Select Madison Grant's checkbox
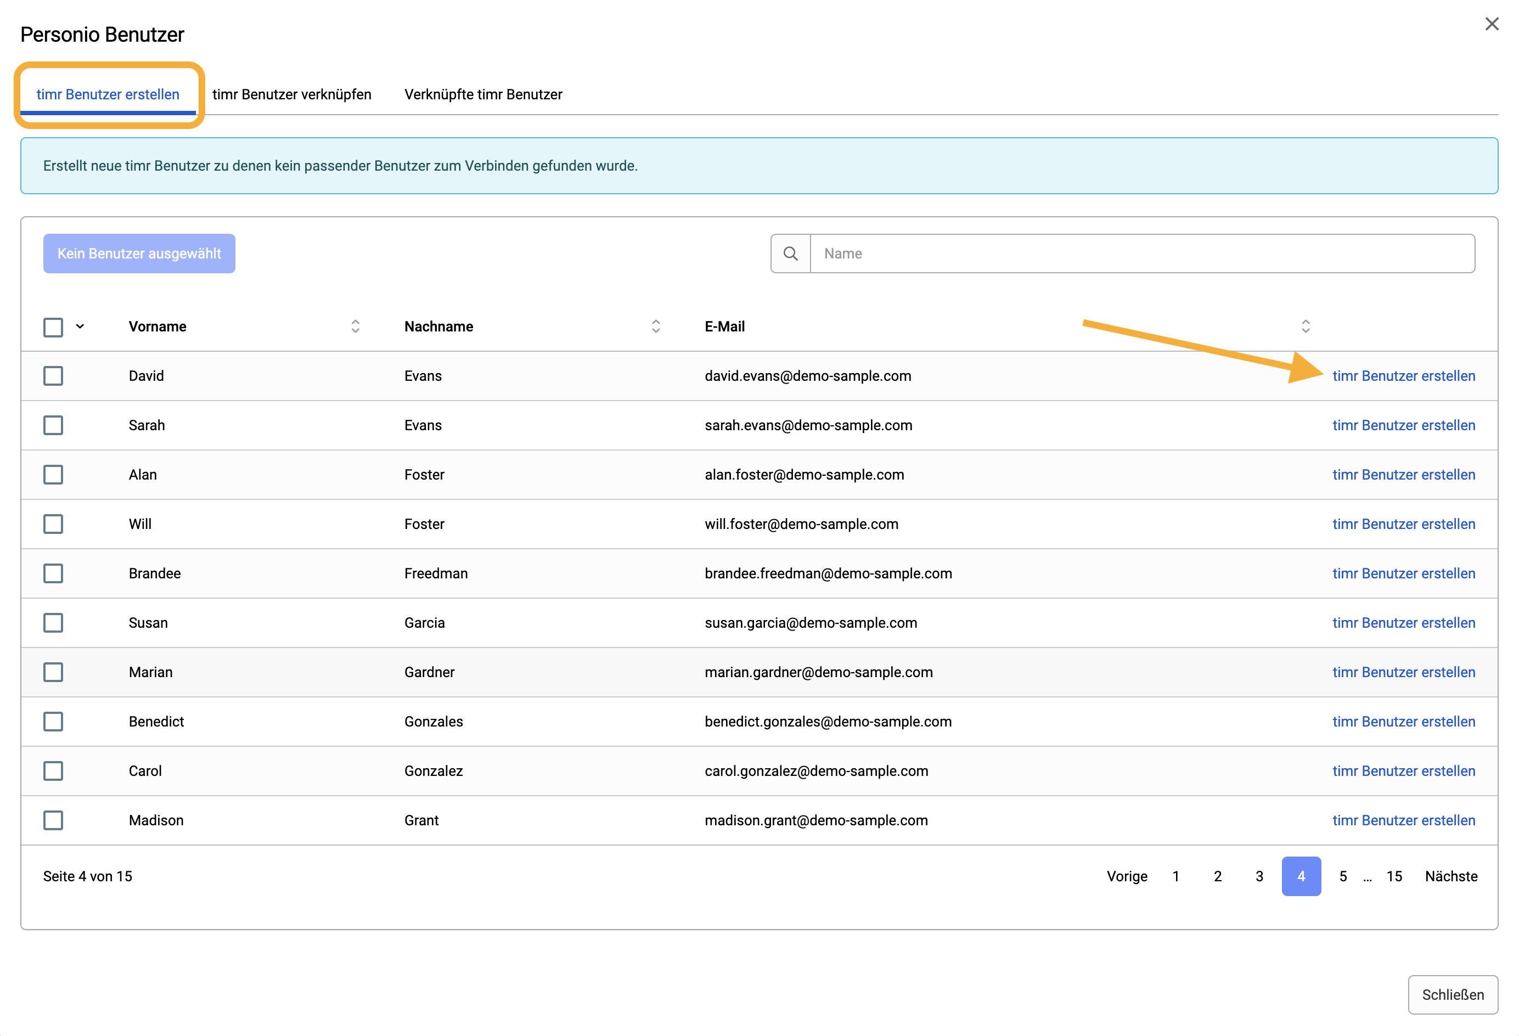This screenshot has width=1519, height=1036. 53,820
